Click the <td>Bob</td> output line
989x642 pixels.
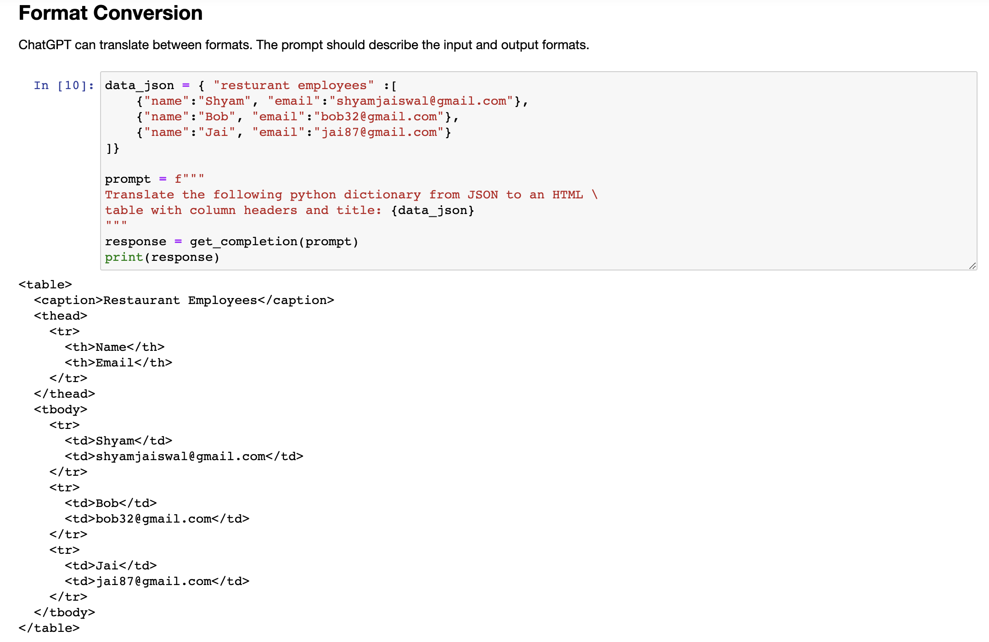point(111,503)
